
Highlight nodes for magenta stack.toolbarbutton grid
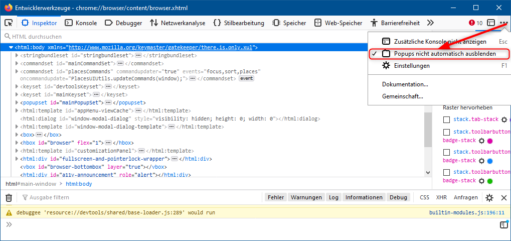(482, 141)
